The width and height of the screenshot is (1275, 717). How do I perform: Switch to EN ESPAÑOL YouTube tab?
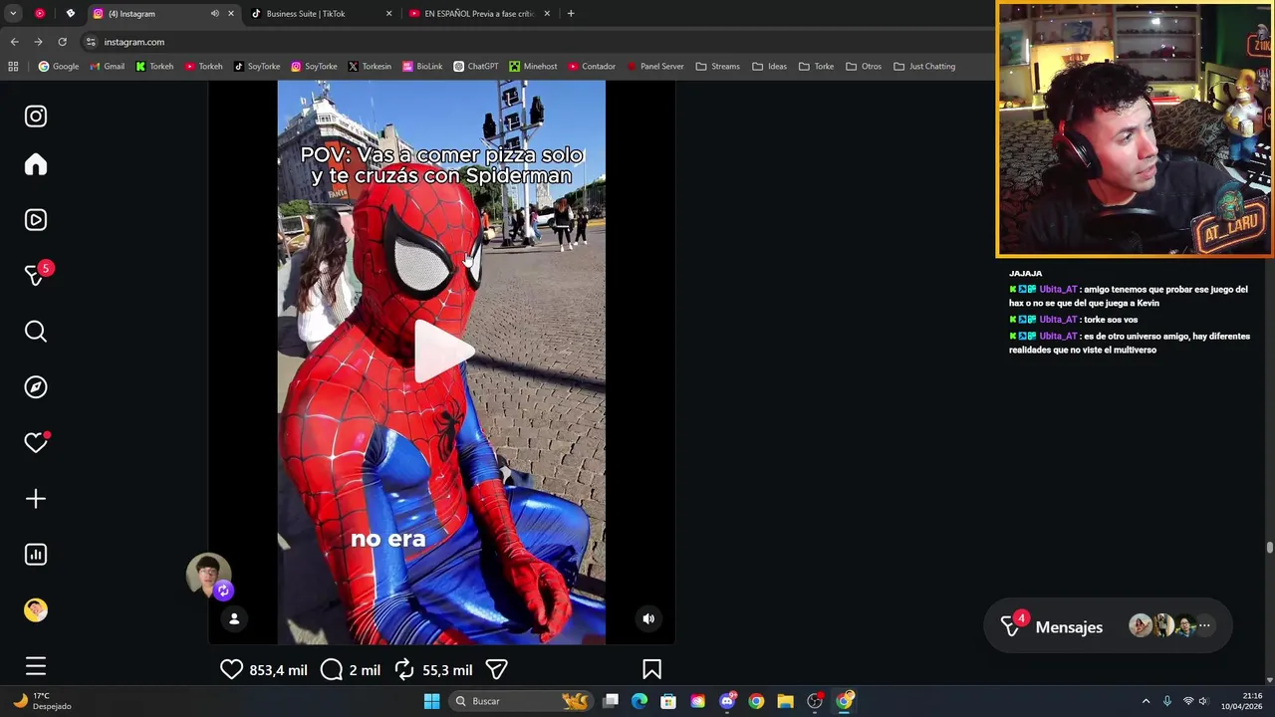coord(479,14)
